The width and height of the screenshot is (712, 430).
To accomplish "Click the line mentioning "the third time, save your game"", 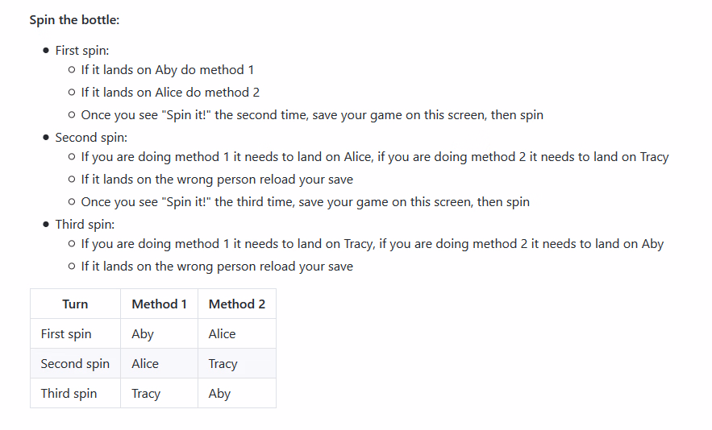I will (x=305, y=202).
